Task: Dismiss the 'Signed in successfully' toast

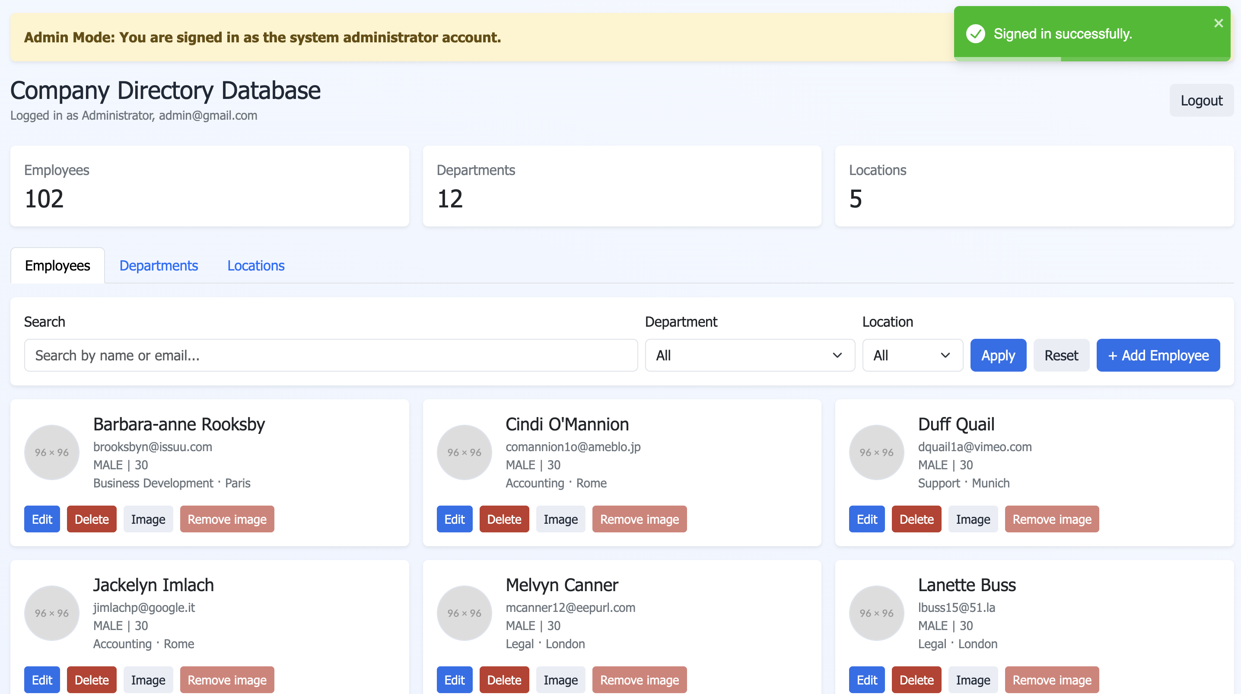Action: point(1218,23)
